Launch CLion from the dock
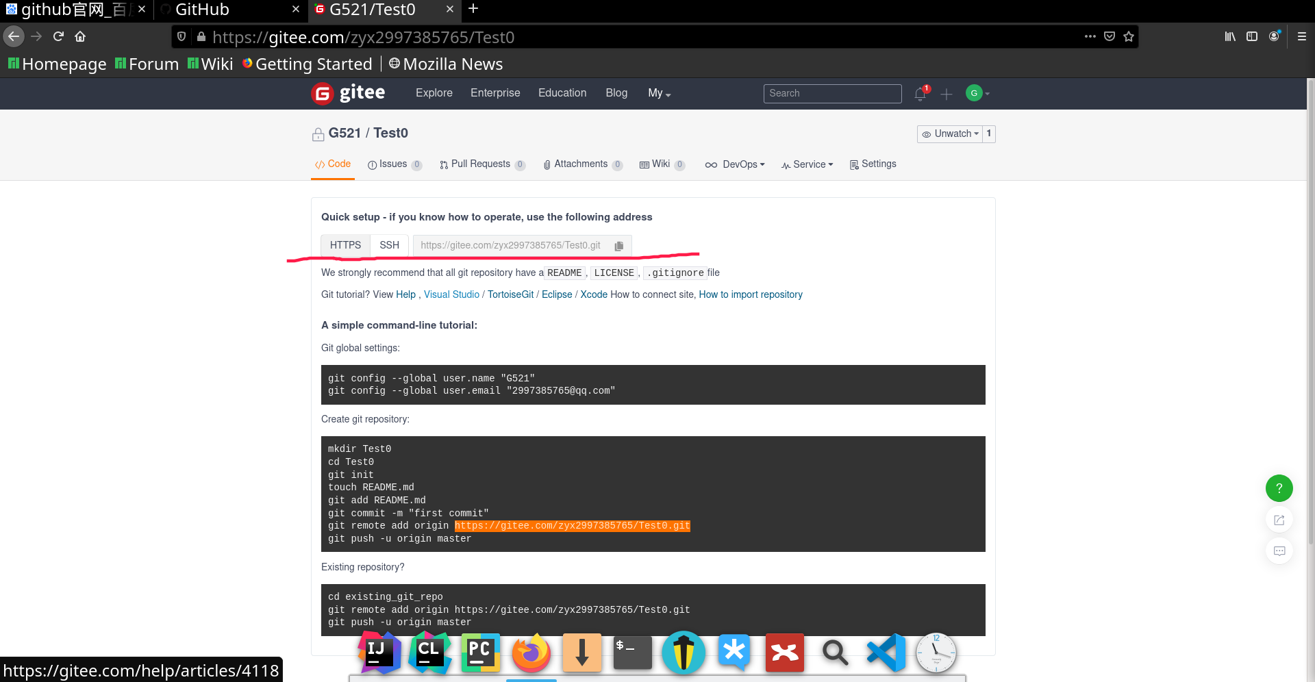The width and height of the screenshot is (1315, 682). (x=430, y=653)
